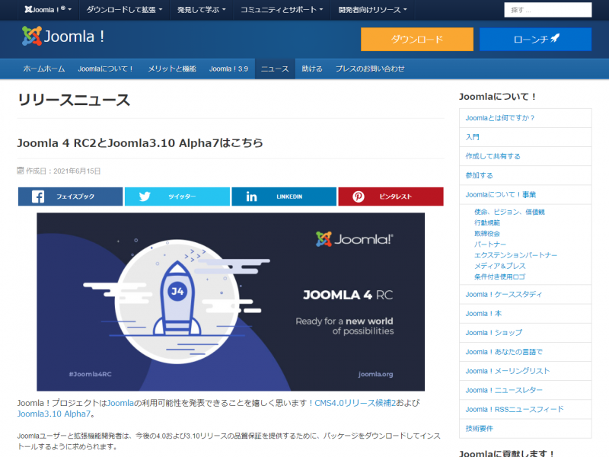Click 作成日：2021年6月15日 date text

(x=63, y=171)
